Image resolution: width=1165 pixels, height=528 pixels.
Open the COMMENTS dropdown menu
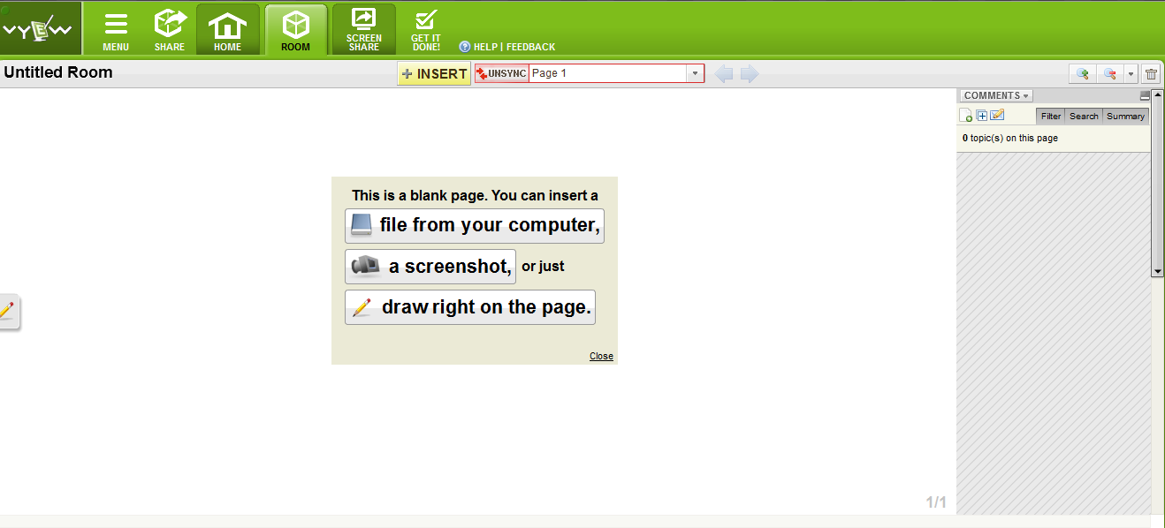pos(996,95)
